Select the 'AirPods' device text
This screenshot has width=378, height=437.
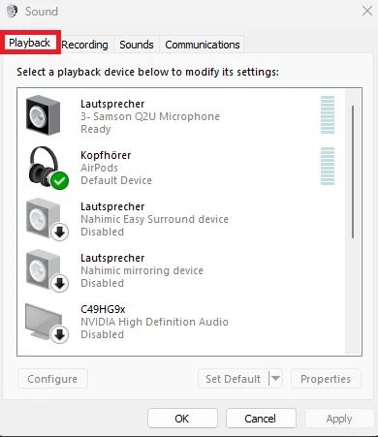pyautogui.click(x=99, y=168)
